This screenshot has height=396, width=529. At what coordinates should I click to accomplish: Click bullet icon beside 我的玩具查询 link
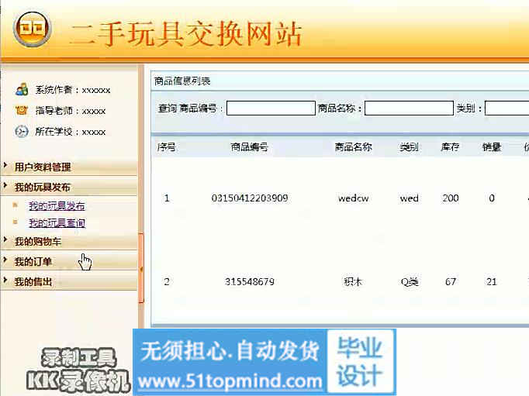click(15, 222)
